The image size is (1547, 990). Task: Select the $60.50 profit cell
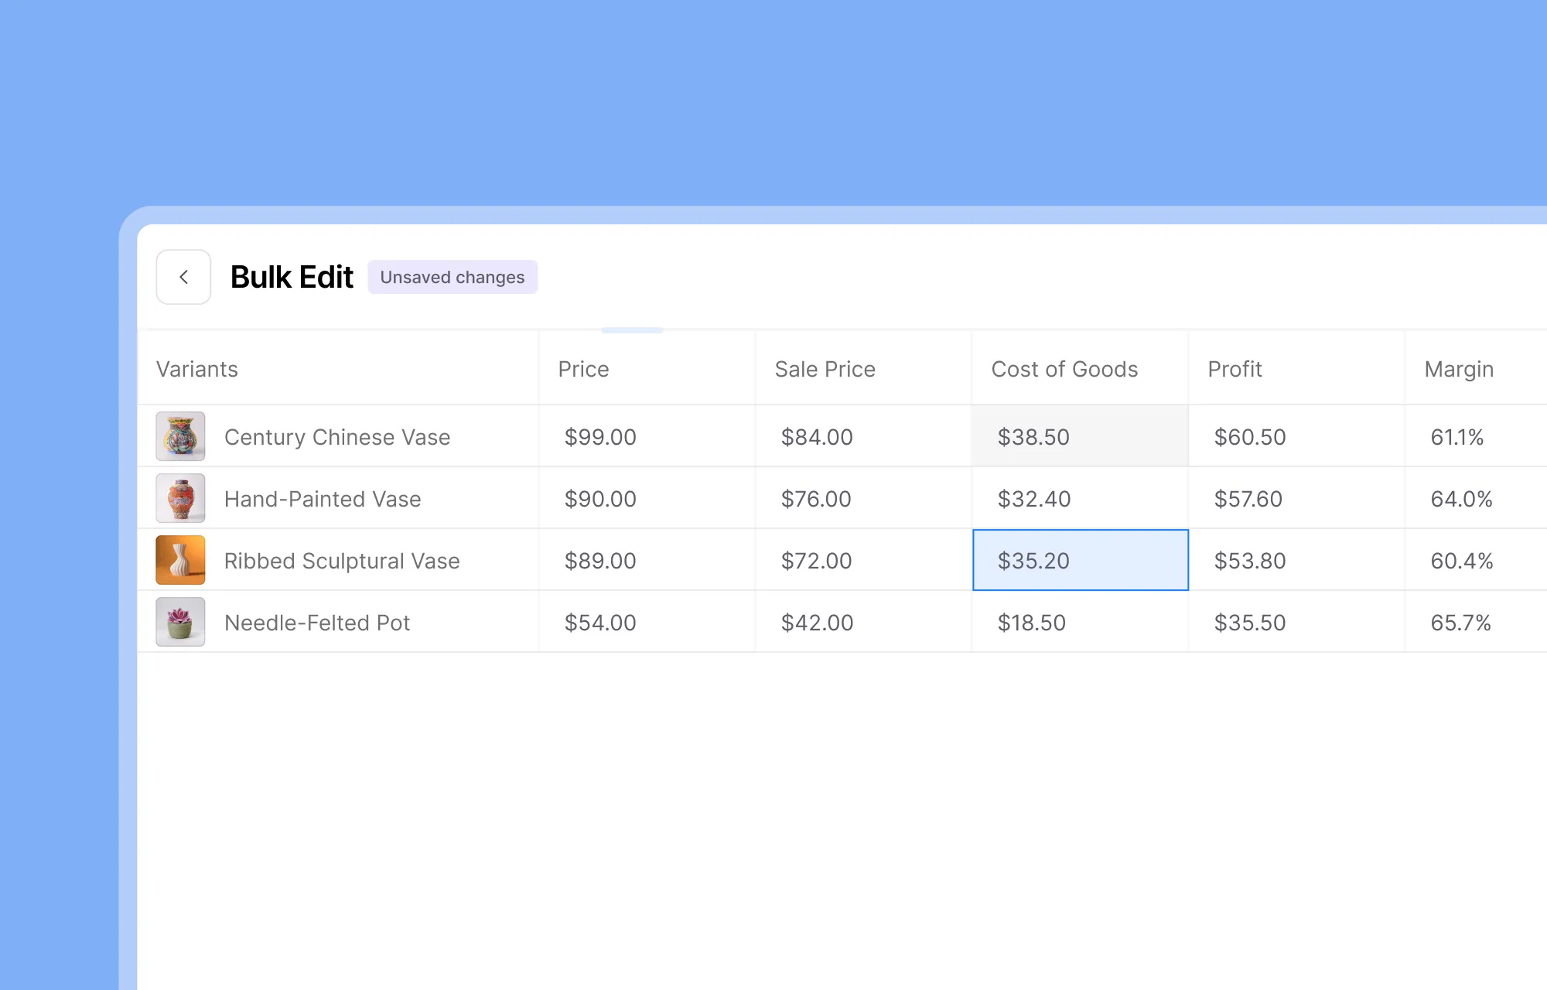[x=1297, y=436]
